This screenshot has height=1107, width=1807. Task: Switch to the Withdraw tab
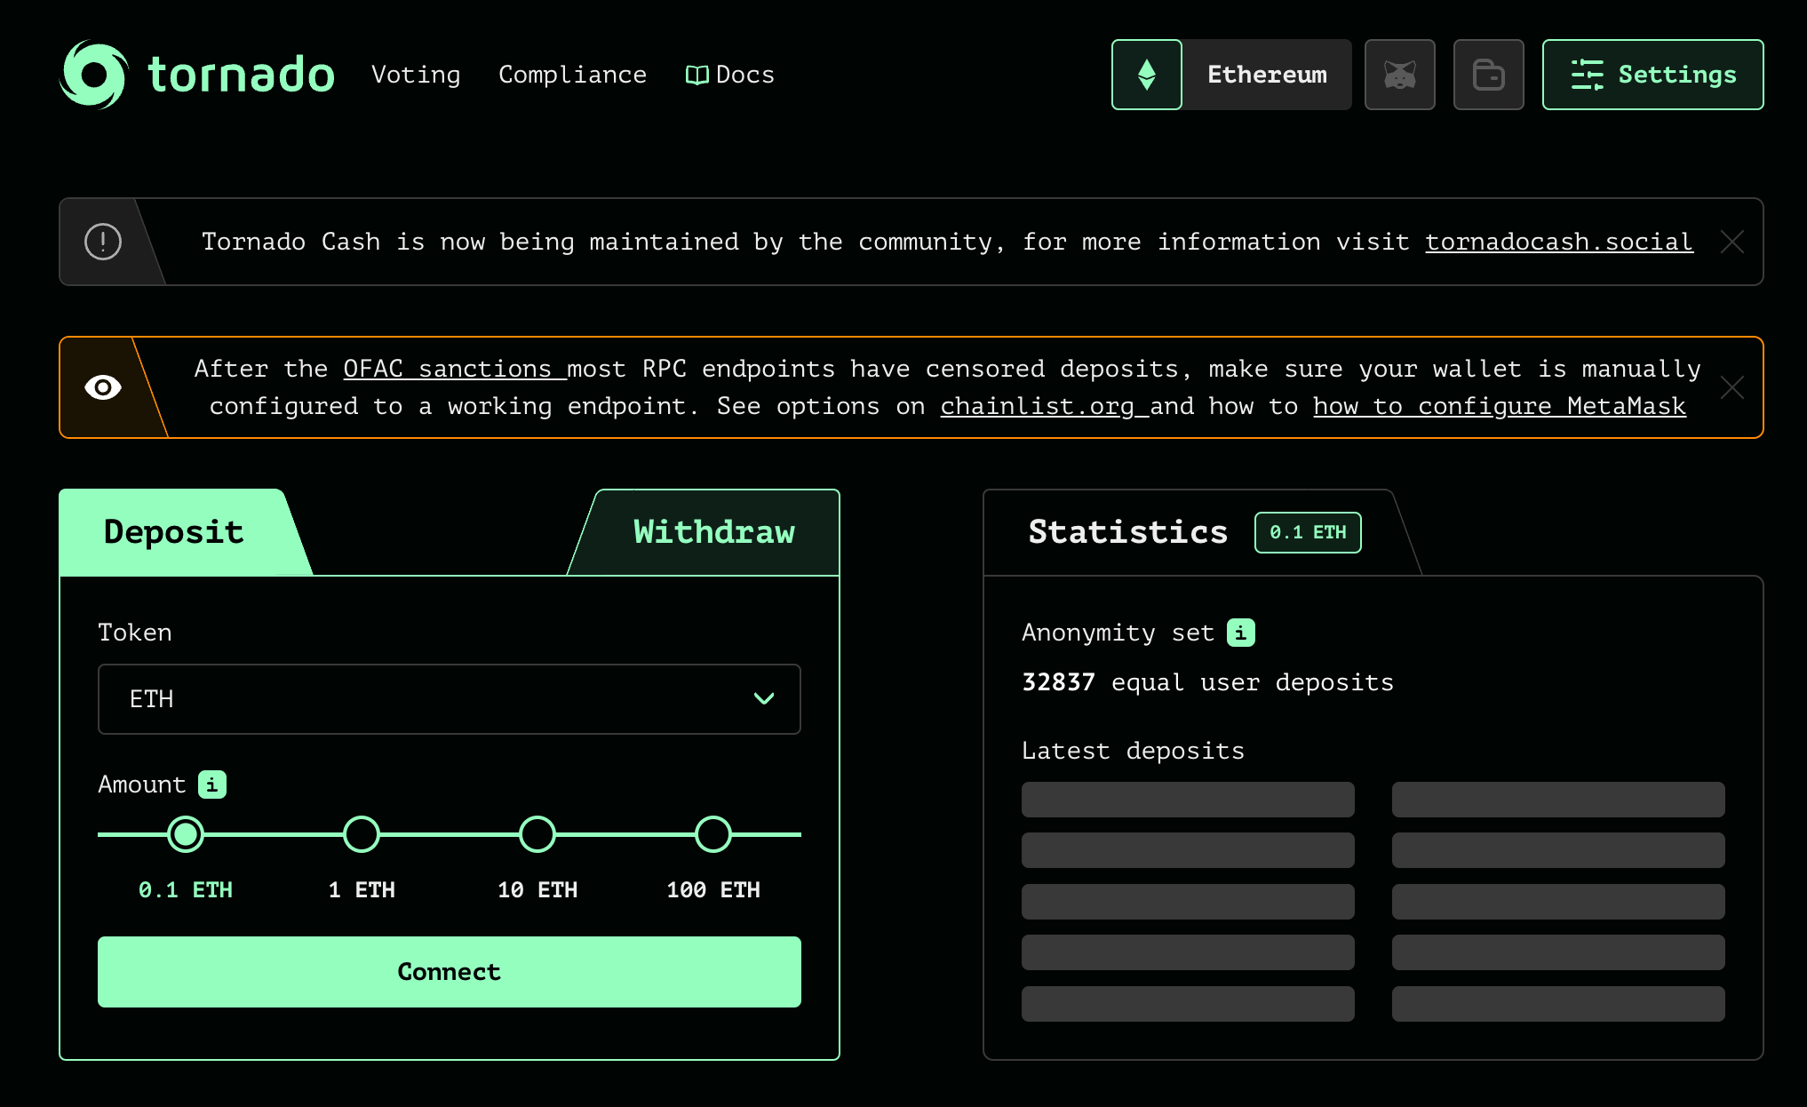click(713, 532)
